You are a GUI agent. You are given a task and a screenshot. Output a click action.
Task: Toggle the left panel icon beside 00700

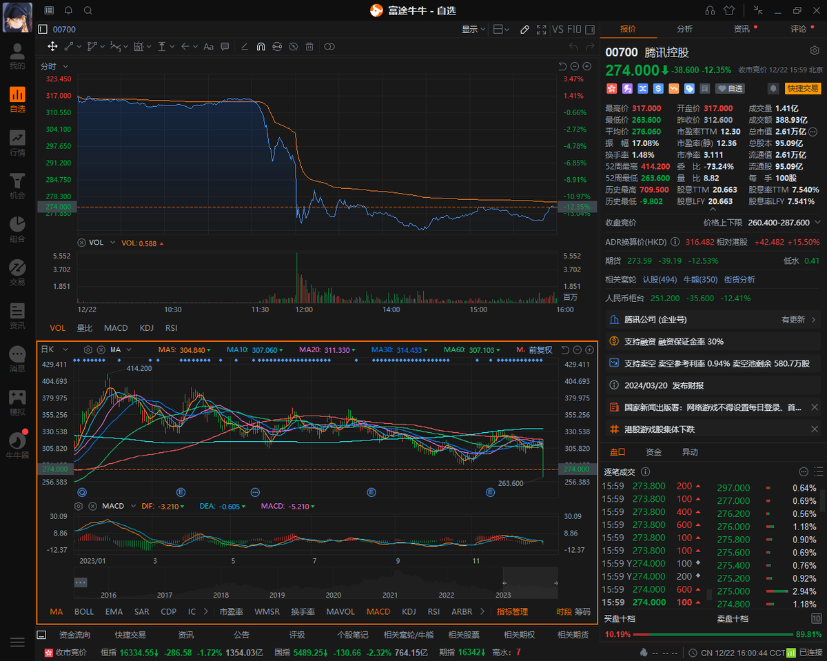(43, 30)
